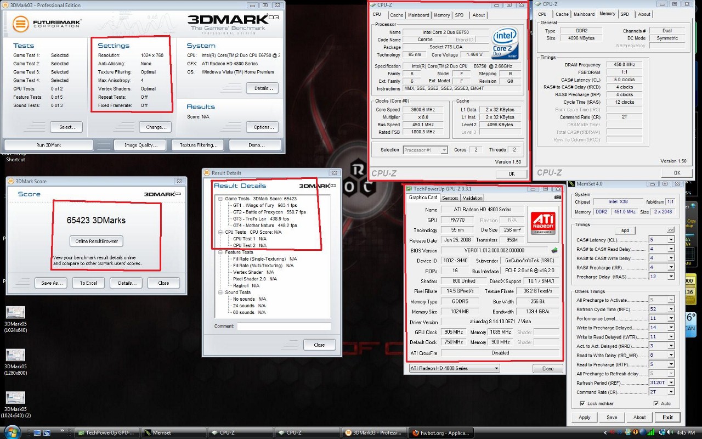This screenshot has height=439, width=702.
Task: Switch to Validation tab in GPU-Z
Action: coord(473,198)
